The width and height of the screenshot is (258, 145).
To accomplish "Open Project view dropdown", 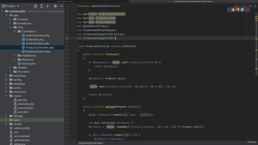I will [18, 6].
